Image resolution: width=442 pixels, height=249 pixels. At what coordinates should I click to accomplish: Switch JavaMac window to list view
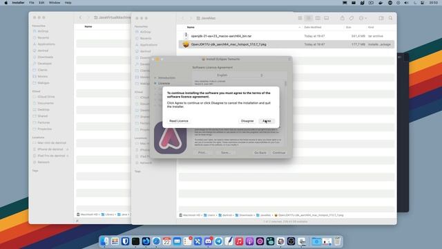tap(309, 18)
